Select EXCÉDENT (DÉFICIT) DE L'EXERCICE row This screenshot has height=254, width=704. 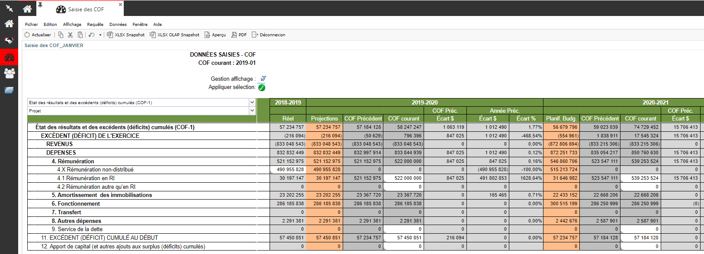coord(90,136)
